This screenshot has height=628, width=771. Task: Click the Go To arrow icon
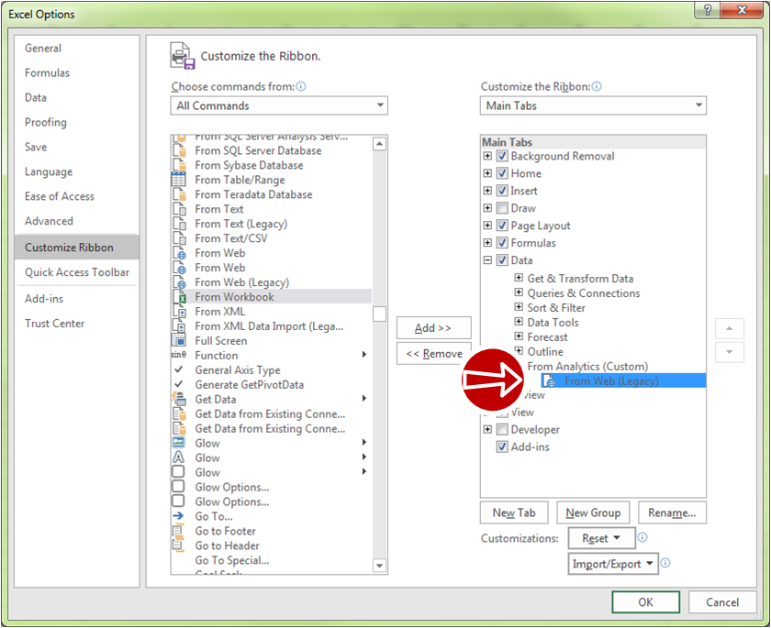pos(179,517)
